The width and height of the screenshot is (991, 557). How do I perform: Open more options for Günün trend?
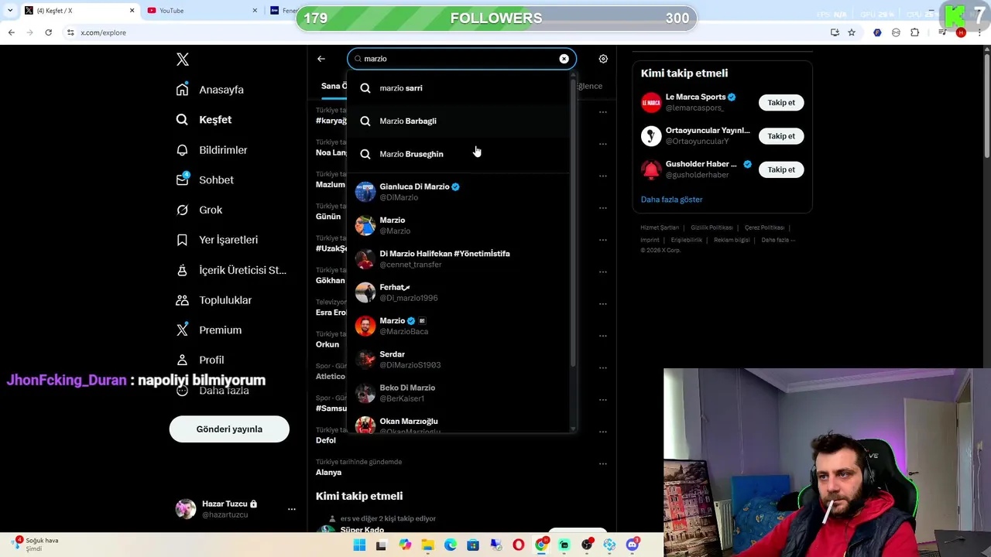pos(603,208)
